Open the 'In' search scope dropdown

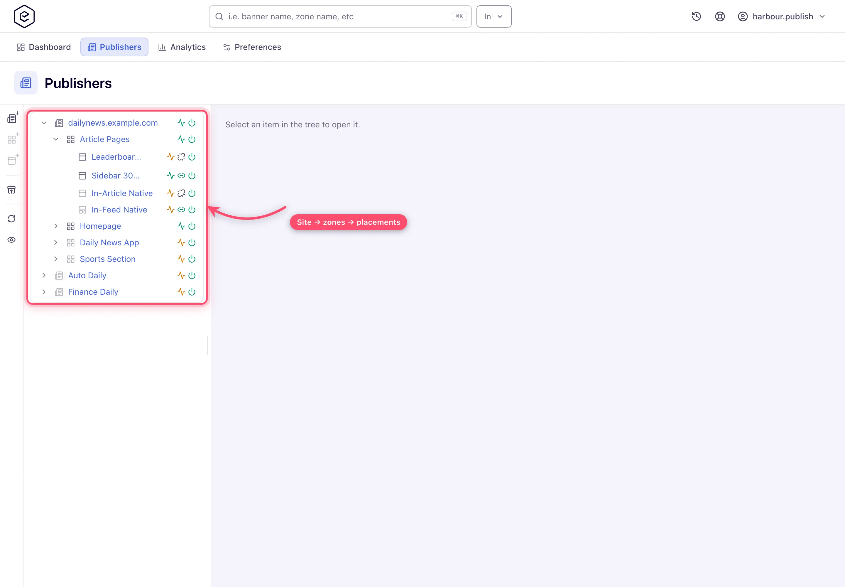click(494, 16)
